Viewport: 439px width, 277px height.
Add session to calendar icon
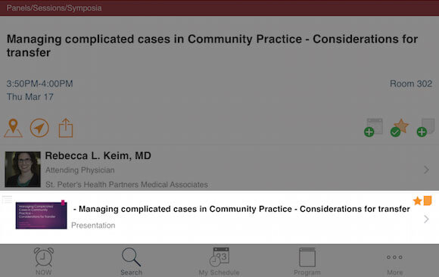click(x=373, y=127)
